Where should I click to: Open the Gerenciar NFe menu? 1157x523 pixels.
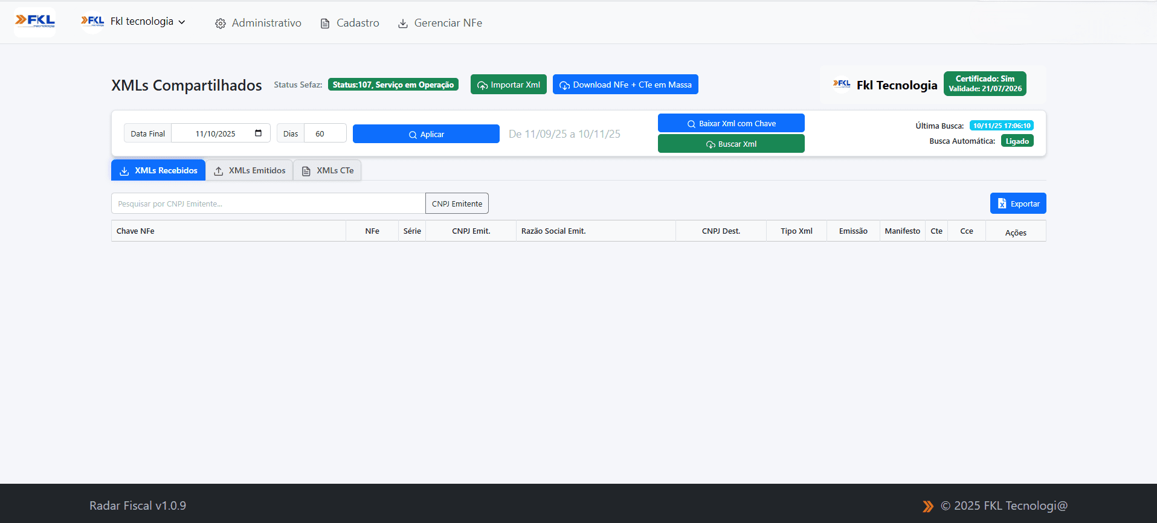click(x=448, y=23)
